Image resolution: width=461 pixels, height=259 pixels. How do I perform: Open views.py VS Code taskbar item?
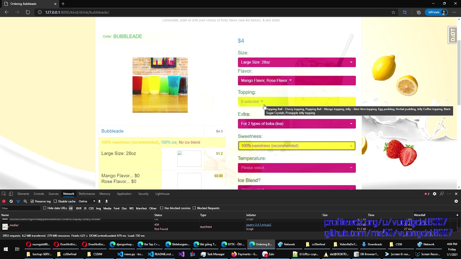[130, 254]
